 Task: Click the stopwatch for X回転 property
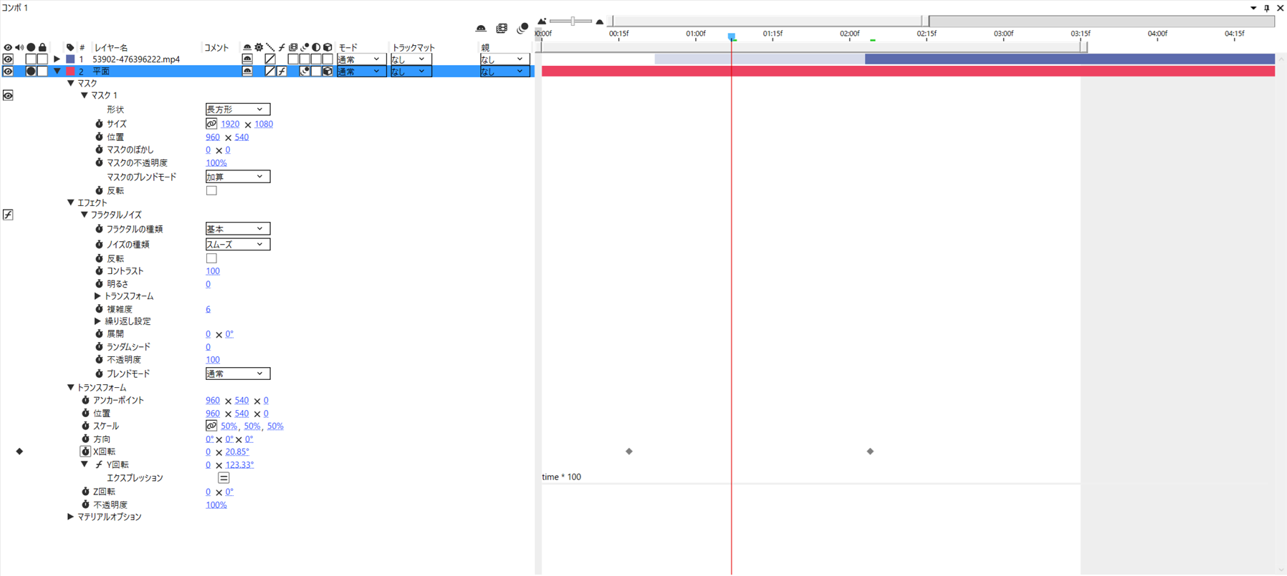pos(85,451)
